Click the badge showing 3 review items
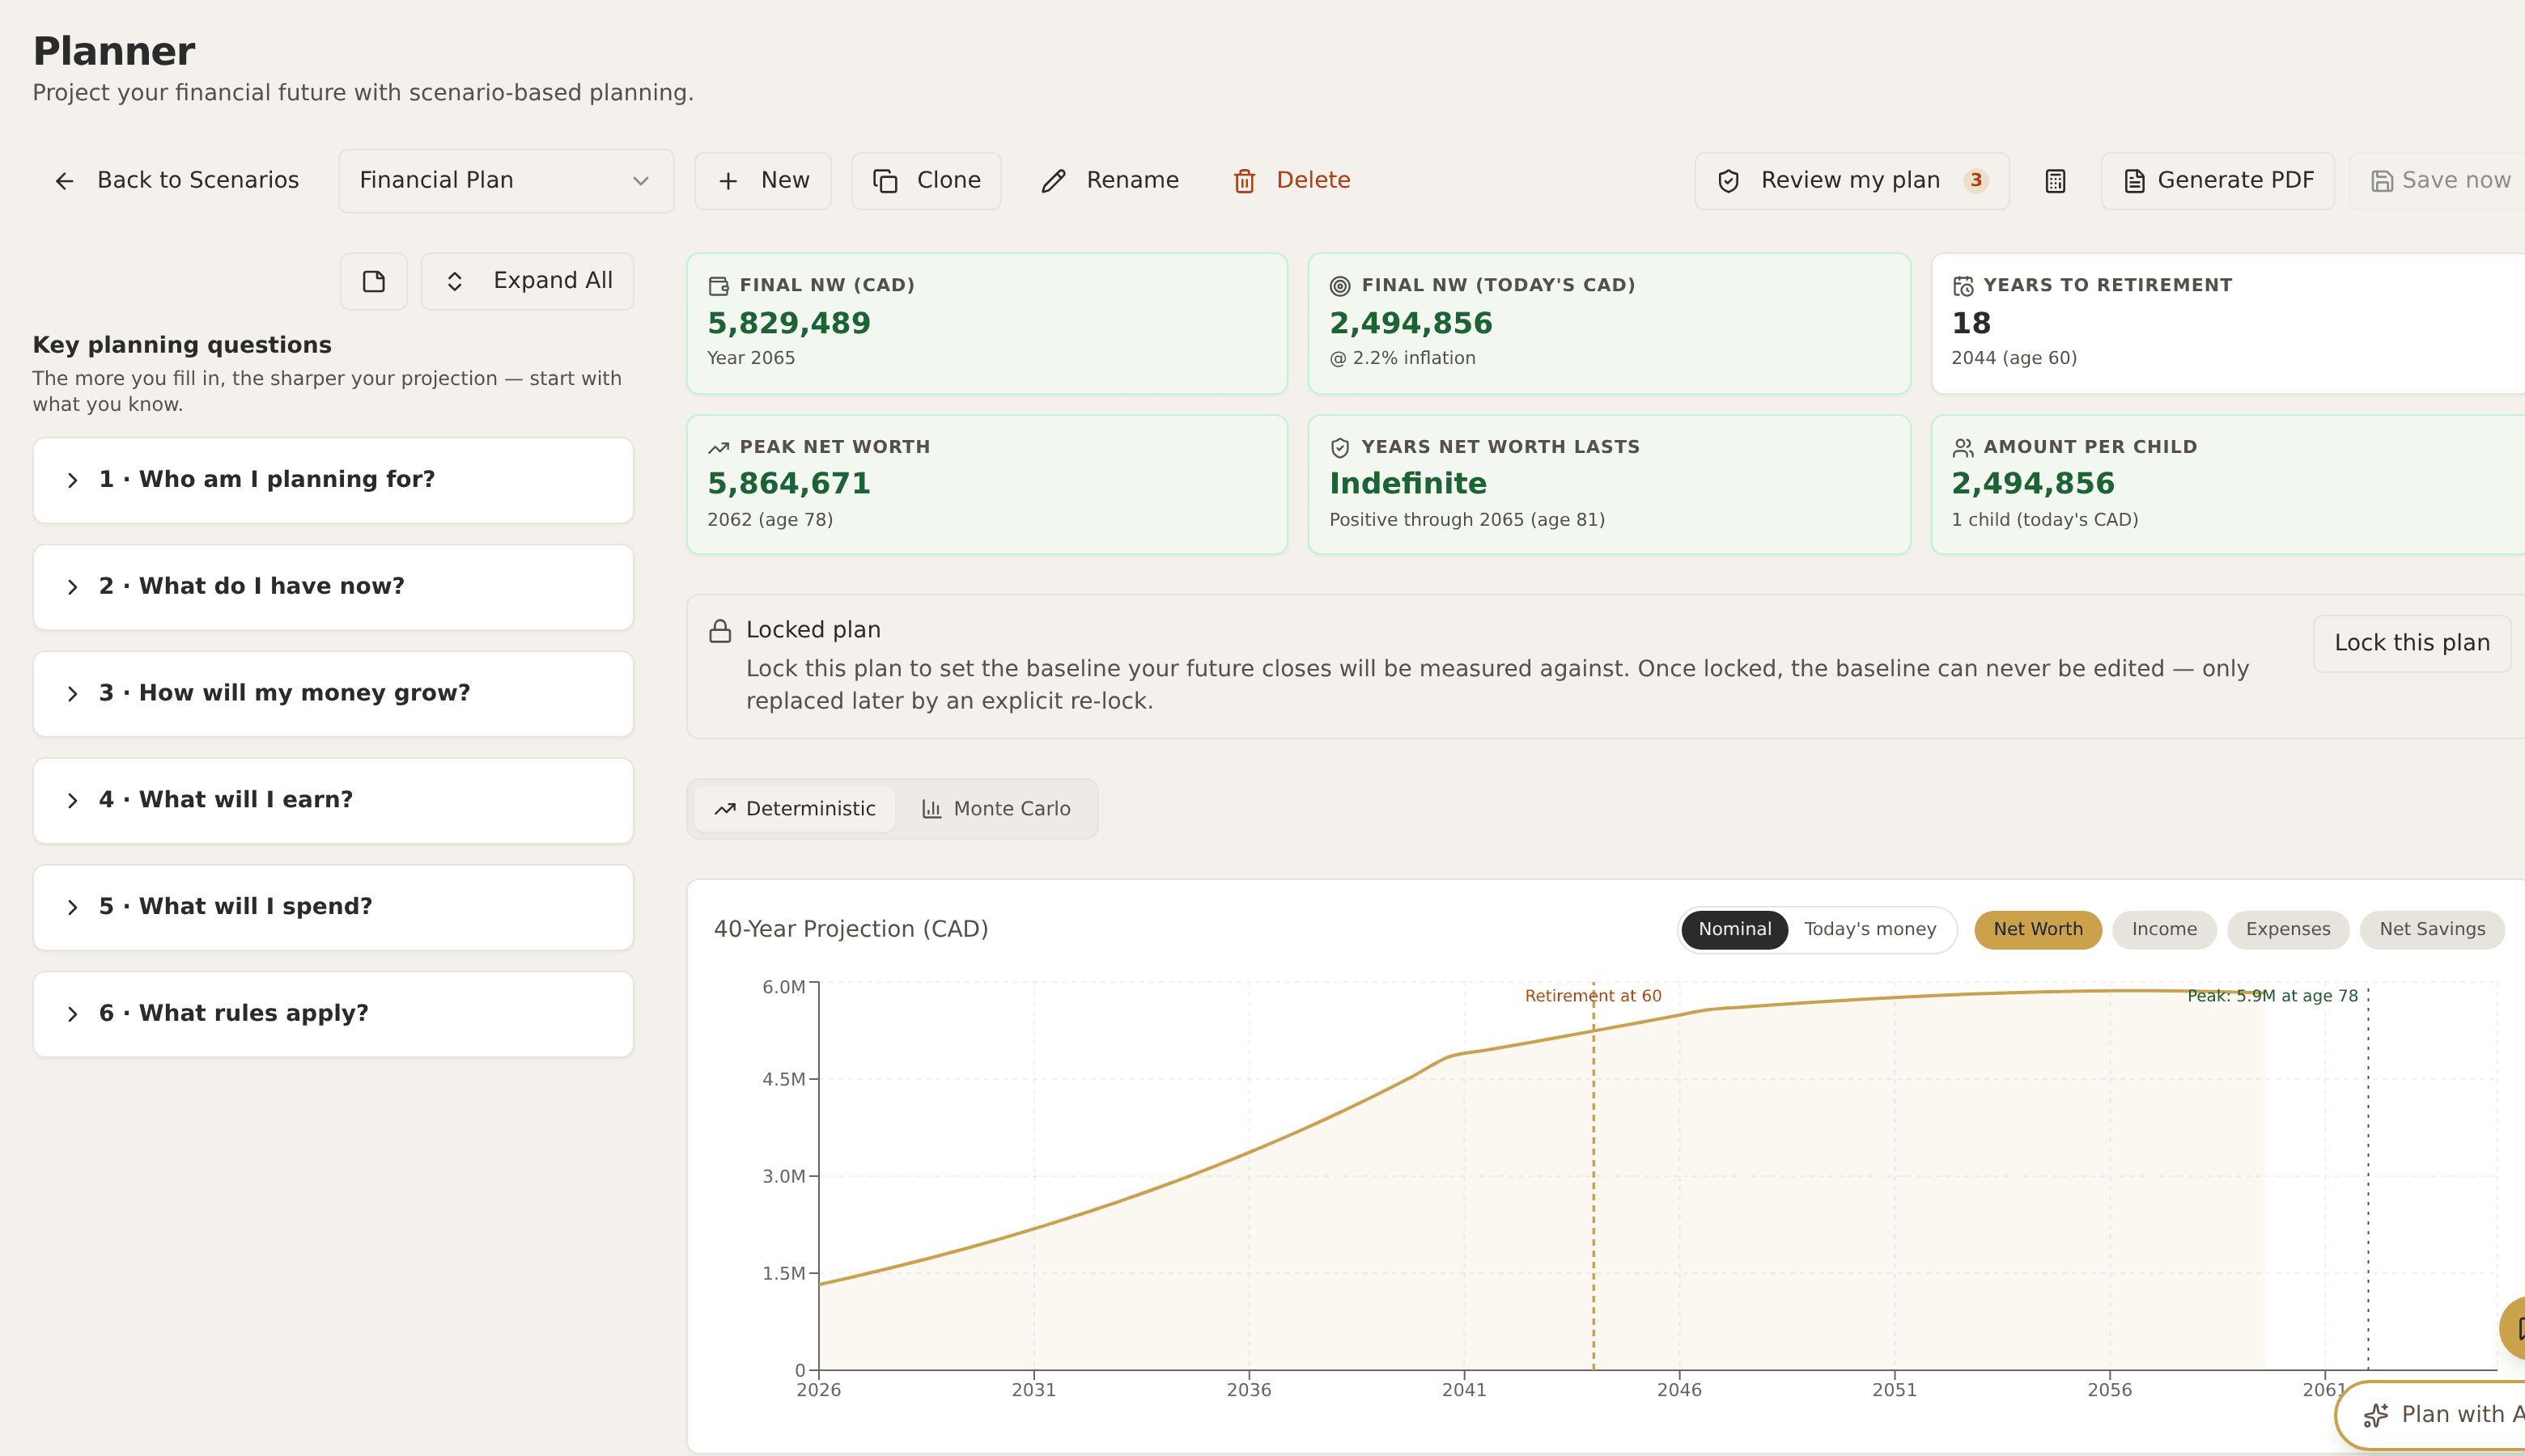The image size is (2525, 1456). [1975, 181]
